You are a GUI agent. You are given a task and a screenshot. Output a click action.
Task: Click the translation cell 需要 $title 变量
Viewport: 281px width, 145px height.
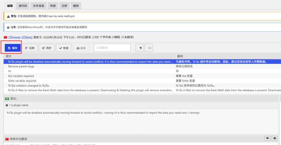(185, 81)
